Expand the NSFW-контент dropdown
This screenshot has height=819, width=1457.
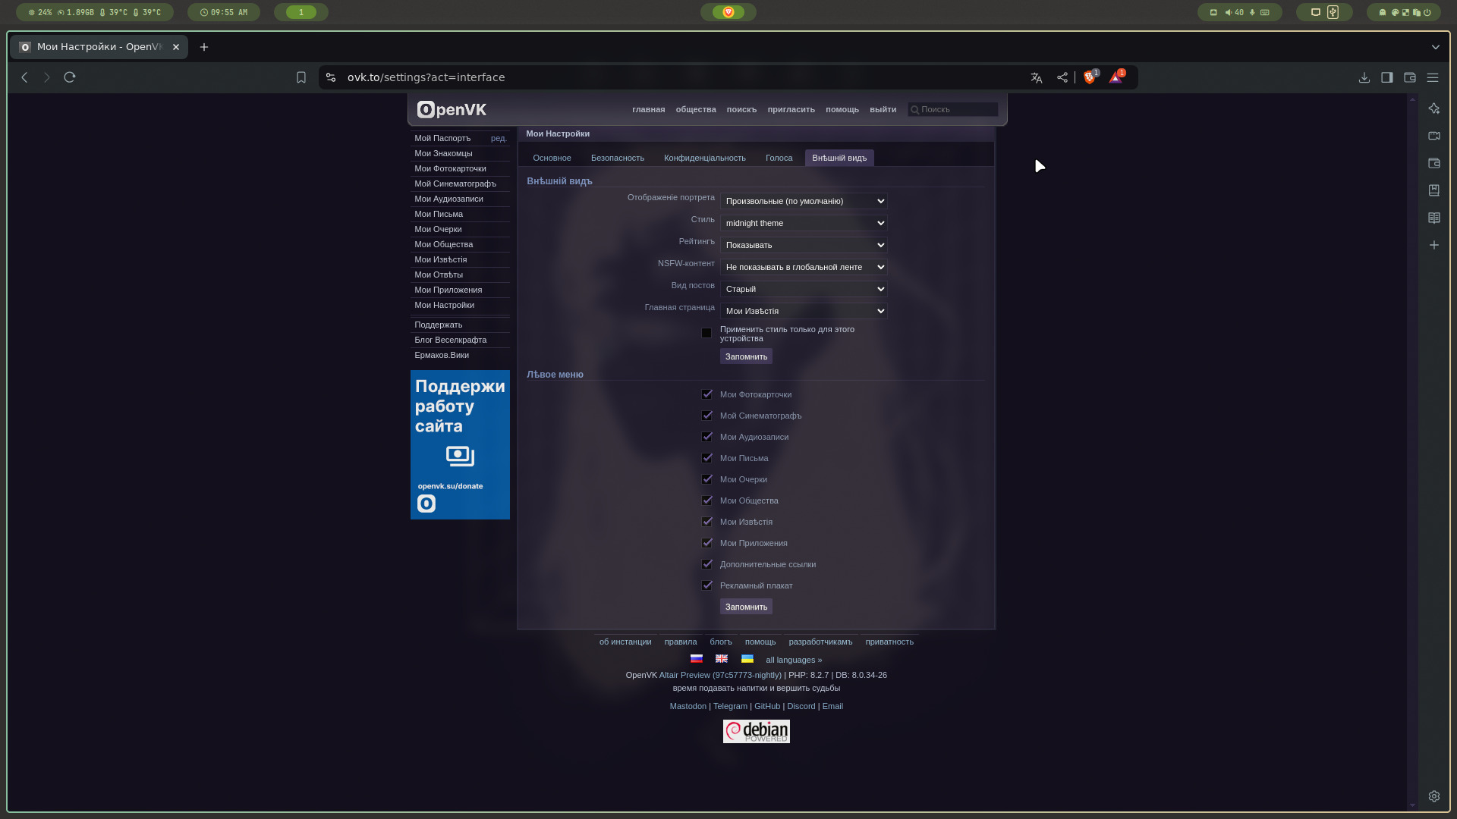(x=804, y=267)
